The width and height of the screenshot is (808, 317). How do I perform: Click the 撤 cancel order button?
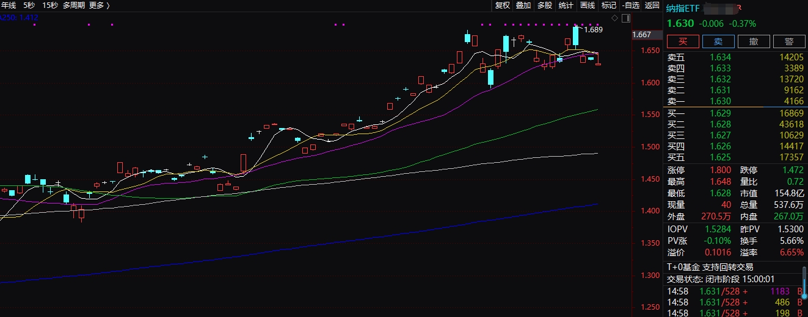[753, 41]
